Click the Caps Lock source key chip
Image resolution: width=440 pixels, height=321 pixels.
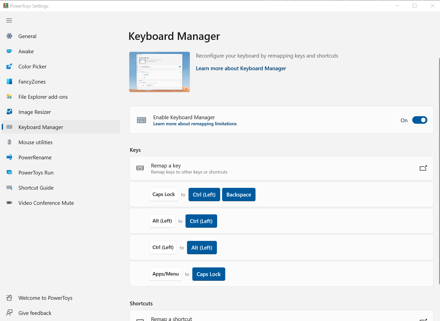(x=164, y=194)
